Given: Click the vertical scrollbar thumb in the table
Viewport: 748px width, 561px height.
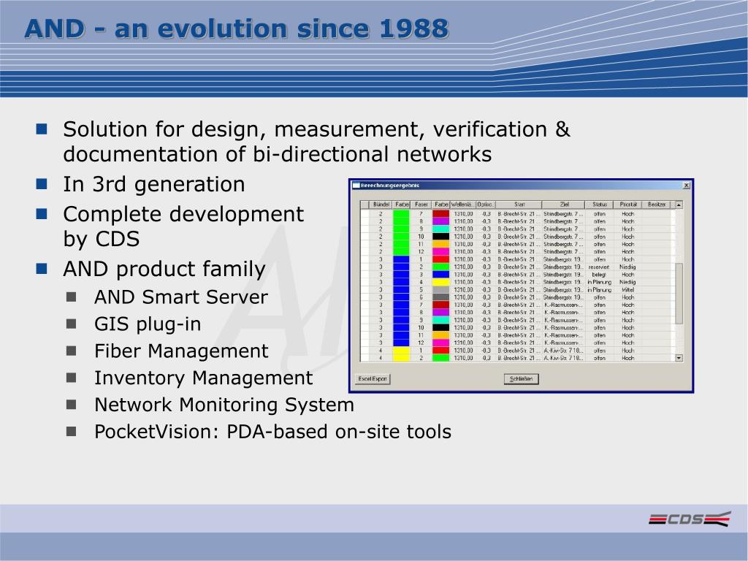Looking at the screenshot, I should click(x=679, y=294).
